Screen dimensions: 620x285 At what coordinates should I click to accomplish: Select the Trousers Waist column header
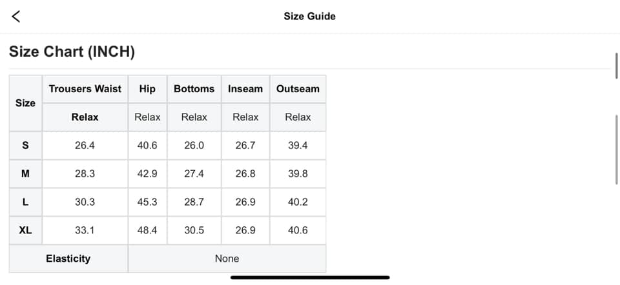[x=85, y=89]
